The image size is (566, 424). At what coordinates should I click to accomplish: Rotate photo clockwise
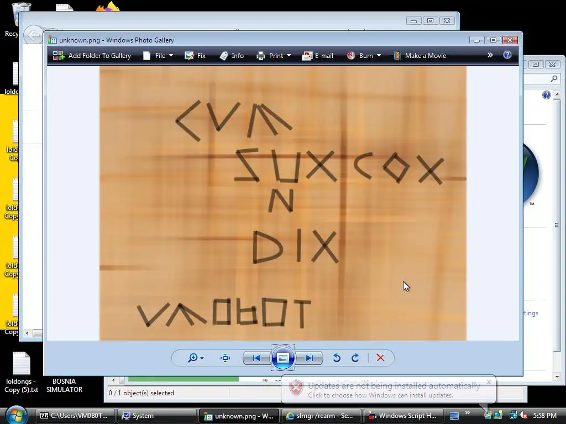(355, 358)
